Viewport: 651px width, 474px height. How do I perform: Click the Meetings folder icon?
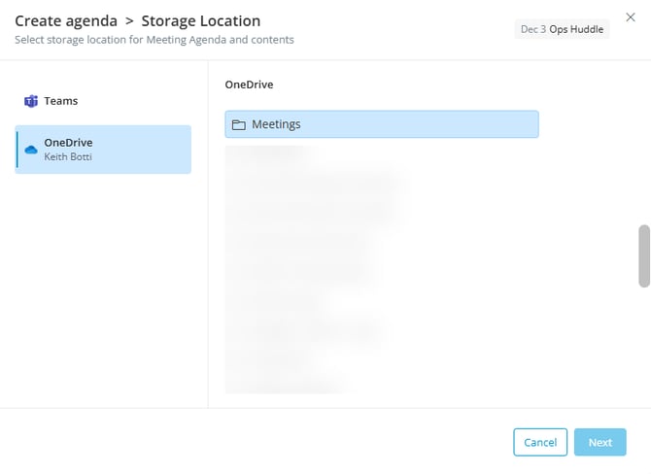[238, 124]
